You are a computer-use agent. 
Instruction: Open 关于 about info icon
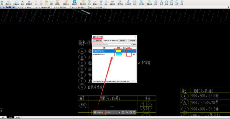177,2
